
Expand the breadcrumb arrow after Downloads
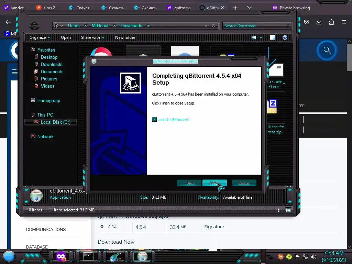click(148, 25)
